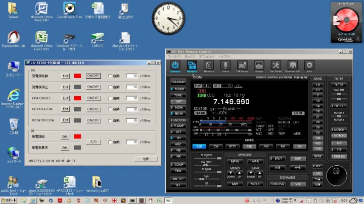This screenshot has height=204, width=364.
Task: Open the Memory toolbar icon
Action: point(209,65)
